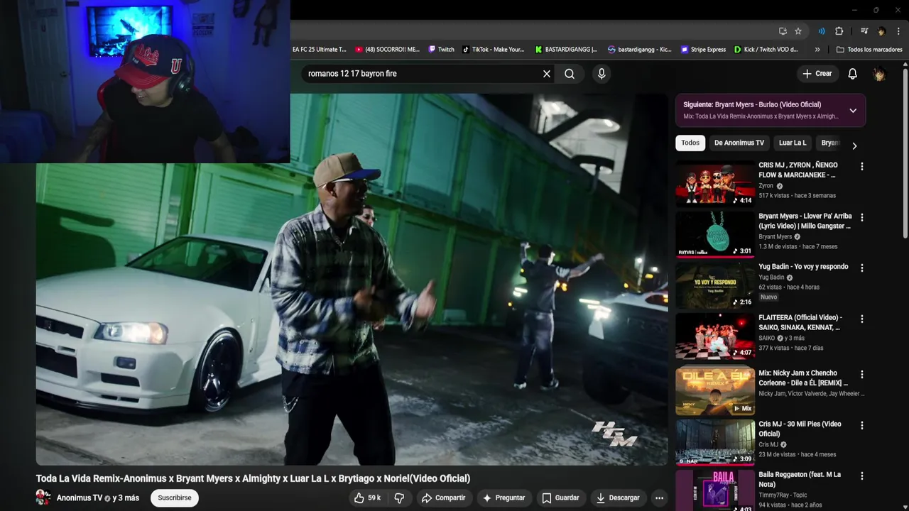The height and width of the screenshot is (511, 909).
Task: Open the BASTARDIGANGG bookmark
Action: [x=566, y=50]
